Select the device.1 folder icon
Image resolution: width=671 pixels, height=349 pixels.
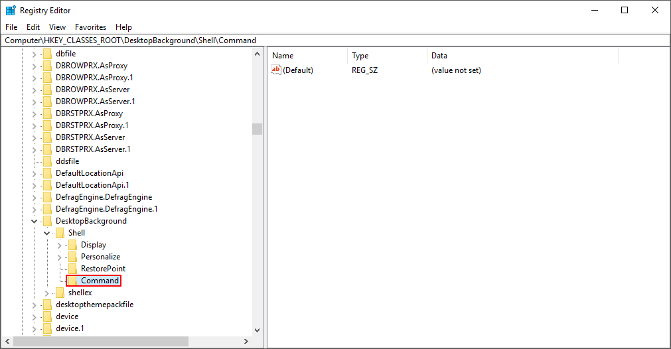click(x=48, y=329)
